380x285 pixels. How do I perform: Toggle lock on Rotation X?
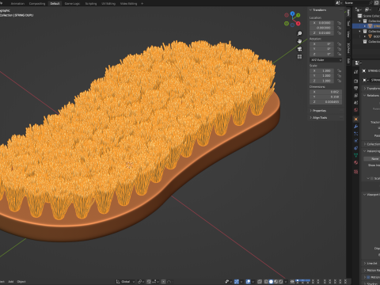340,44
